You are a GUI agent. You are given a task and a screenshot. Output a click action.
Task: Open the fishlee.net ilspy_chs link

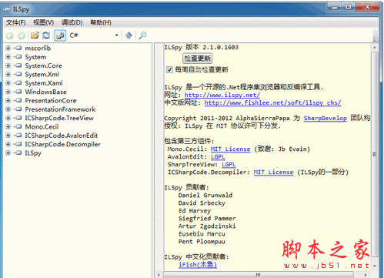[272, 102]
